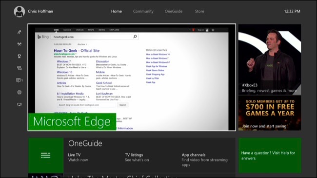Open related search How to Geek Windows 10

(158, 54)
